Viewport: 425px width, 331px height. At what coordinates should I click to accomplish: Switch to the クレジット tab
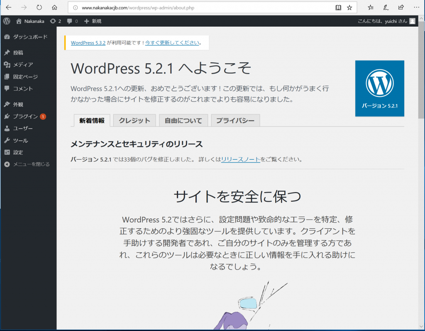click(134, 121)
